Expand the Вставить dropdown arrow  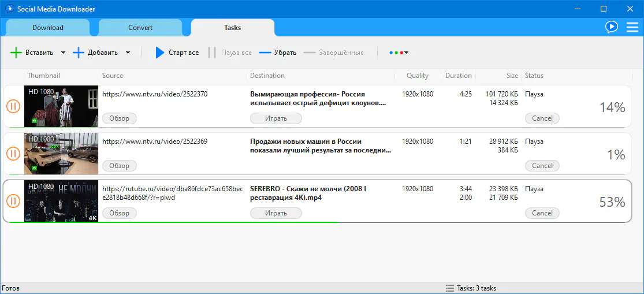point(63,53)
